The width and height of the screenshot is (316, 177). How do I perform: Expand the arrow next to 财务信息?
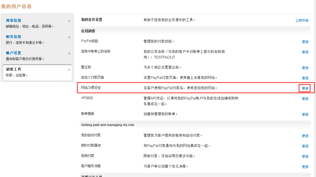[x=69, y=37]
